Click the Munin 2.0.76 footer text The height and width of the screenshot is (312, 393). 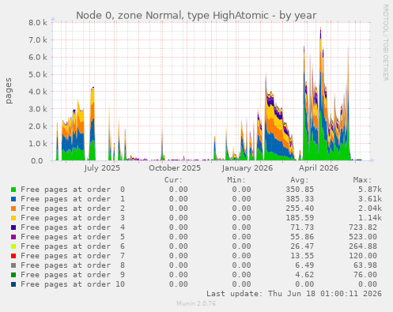coord(196,303)
